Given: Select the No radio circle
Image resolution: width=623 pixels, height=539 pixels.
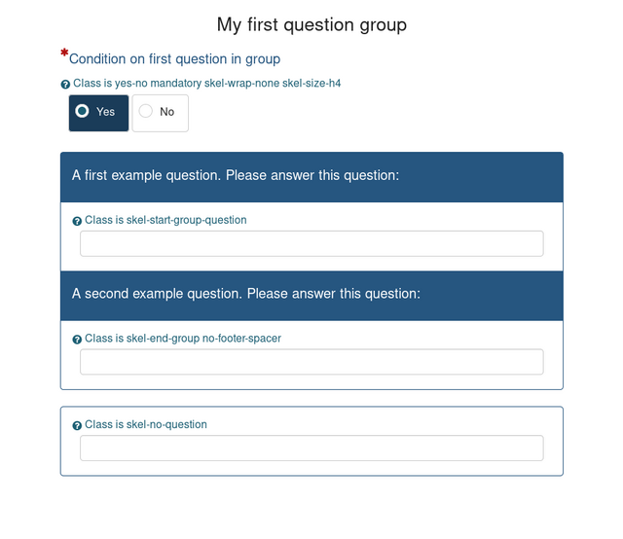Looking at the screenshot, I should (x=145, y=111).
